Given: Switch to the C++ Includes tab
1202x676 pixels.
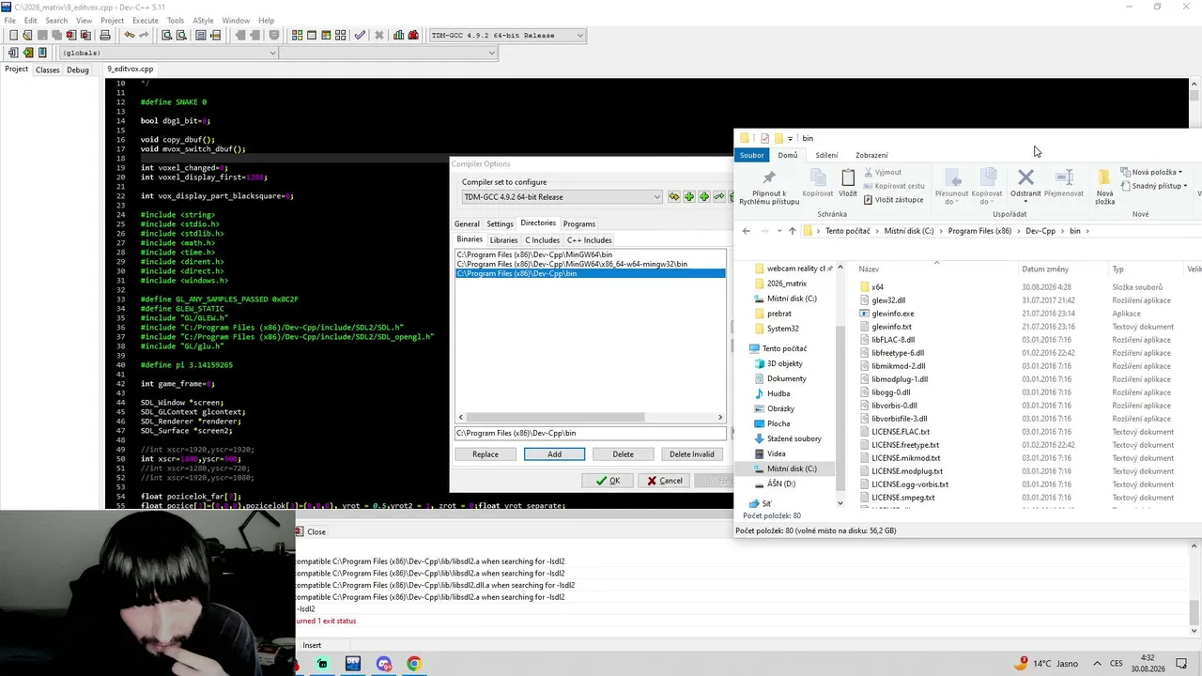Looking at the screenshot, I should pos(590,240).
